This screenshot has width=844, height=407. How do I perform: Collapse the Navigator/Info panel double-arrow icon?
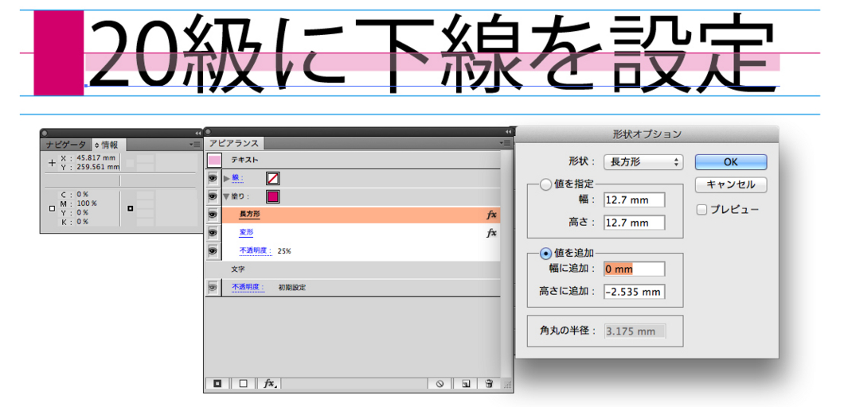pyautogui.click(x=197, y=133)
